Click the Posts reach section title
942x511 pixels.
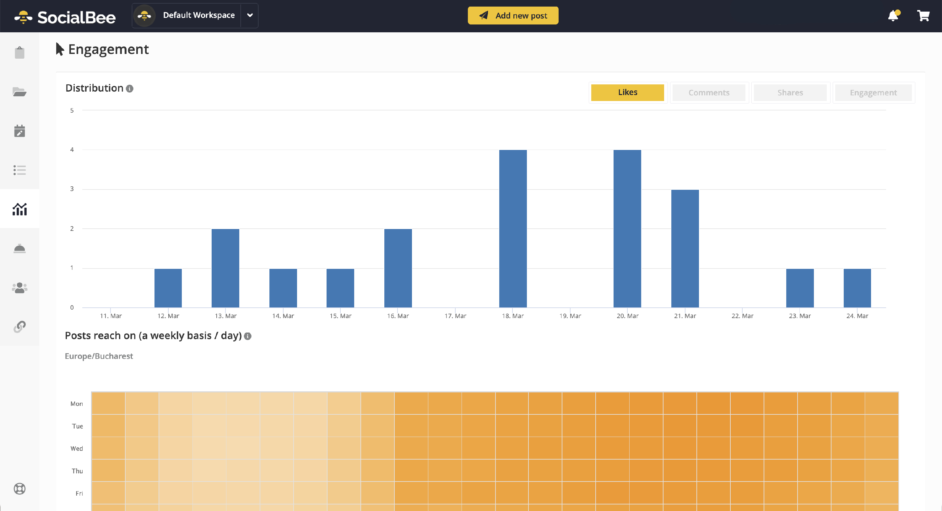(x=153, y=336)
